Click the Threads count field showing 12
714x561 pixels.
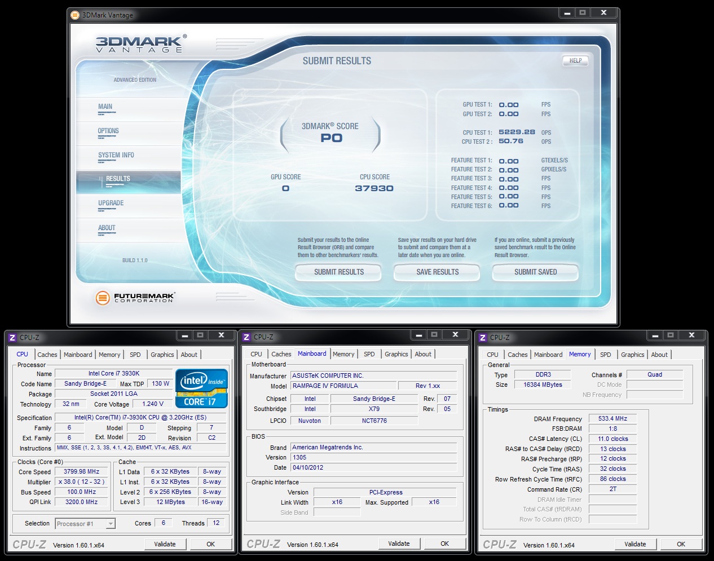(x=216, y=523)
